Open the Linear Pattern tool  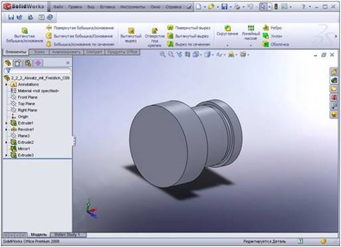coord(251,33)
